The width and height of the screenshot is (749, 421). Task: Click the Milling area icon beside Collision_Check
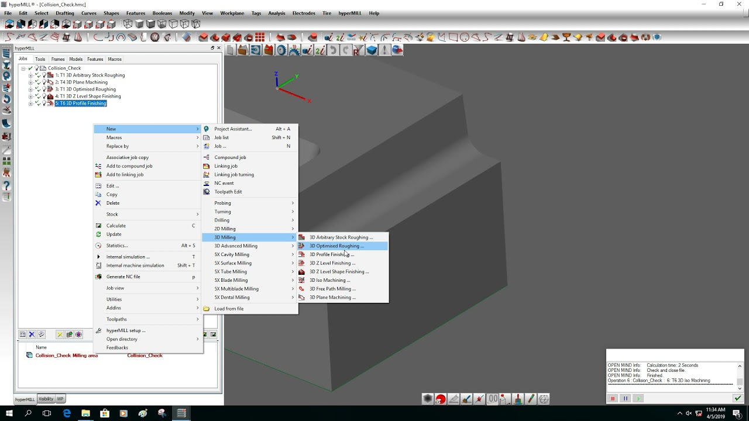[29, 356]
